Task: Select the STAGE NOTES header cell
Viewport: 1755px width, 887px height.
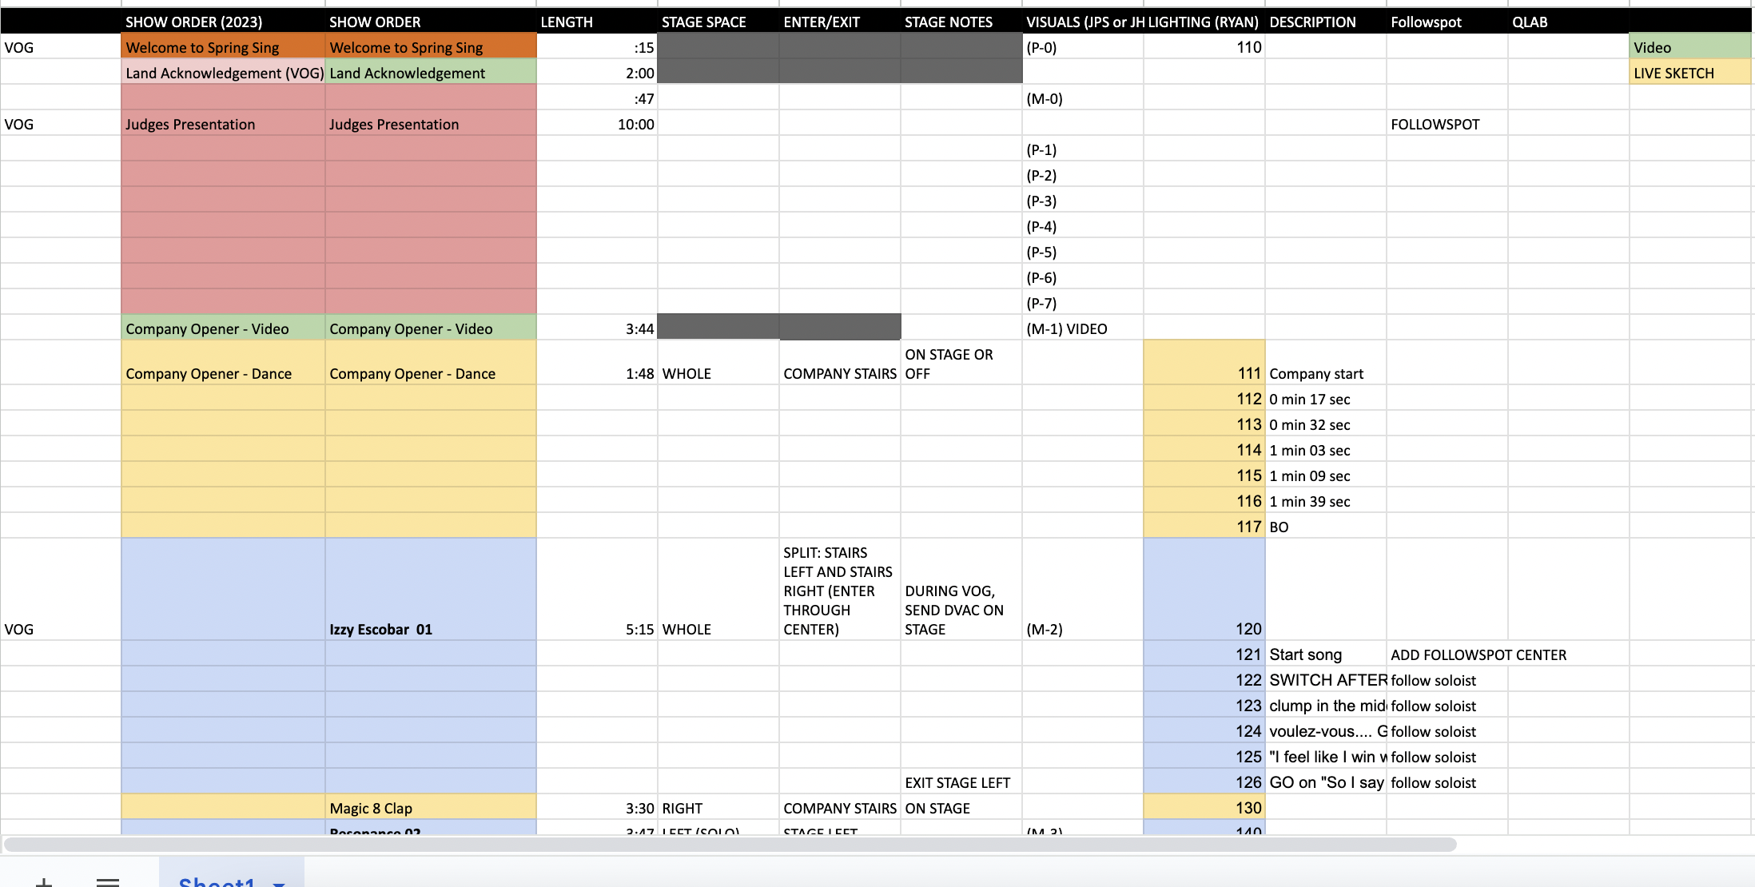Action: (x=961, y=22)
